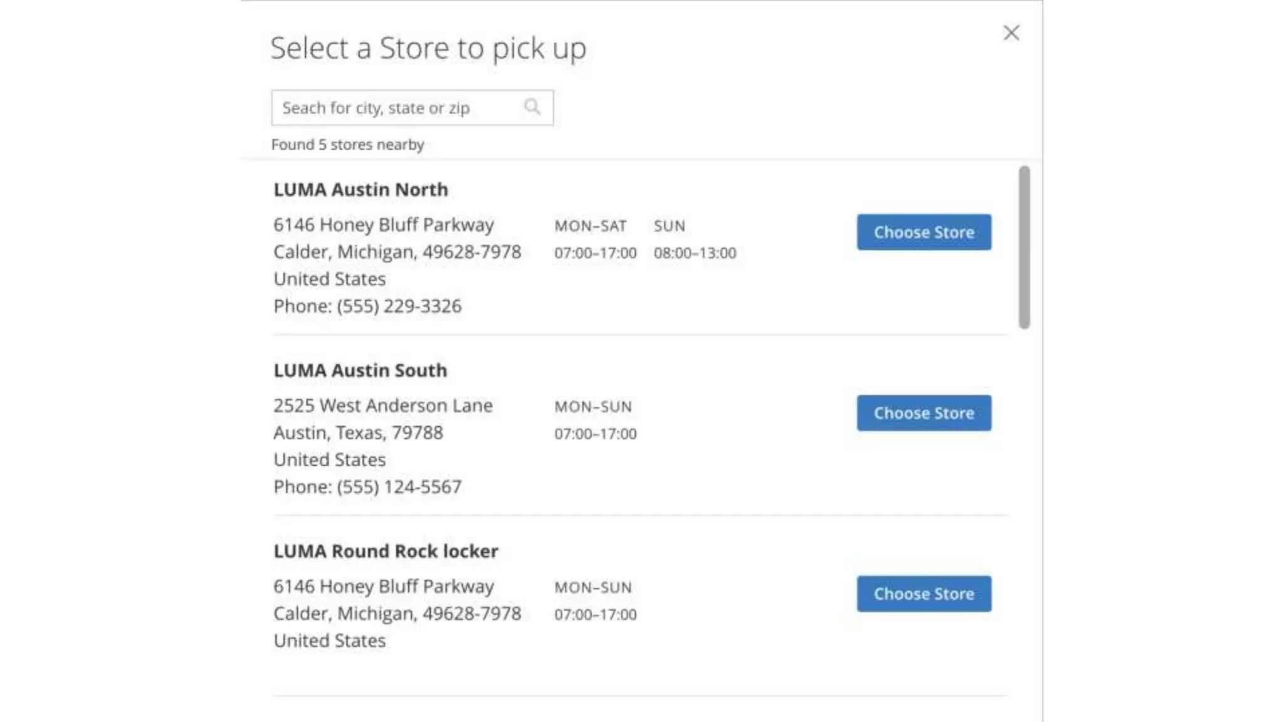This screenshot has width=1284, height=722.
Task: Click Austin North's Sunday hours 08:00–13:00
Action: (695, 253)
